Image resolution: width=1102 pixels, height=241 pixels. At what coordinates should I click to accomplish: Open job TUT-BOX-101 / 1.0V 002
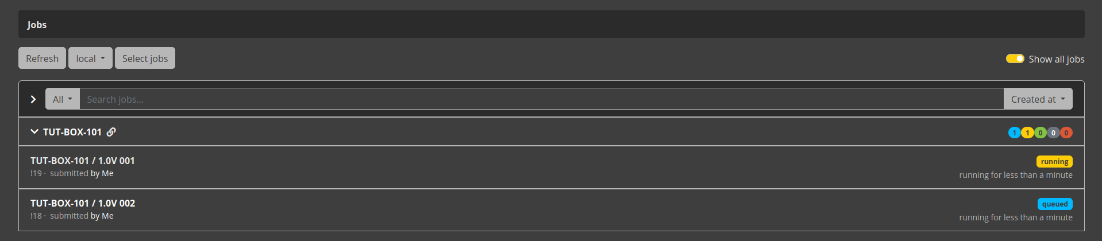(83, 203)
